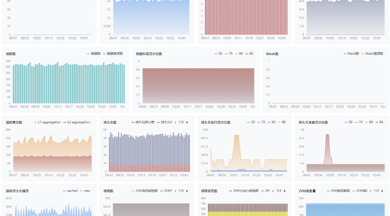Screen dimensions: 390x216
Task: Click the 持久化准备百分位数 chart title
Action: [313, 123]
